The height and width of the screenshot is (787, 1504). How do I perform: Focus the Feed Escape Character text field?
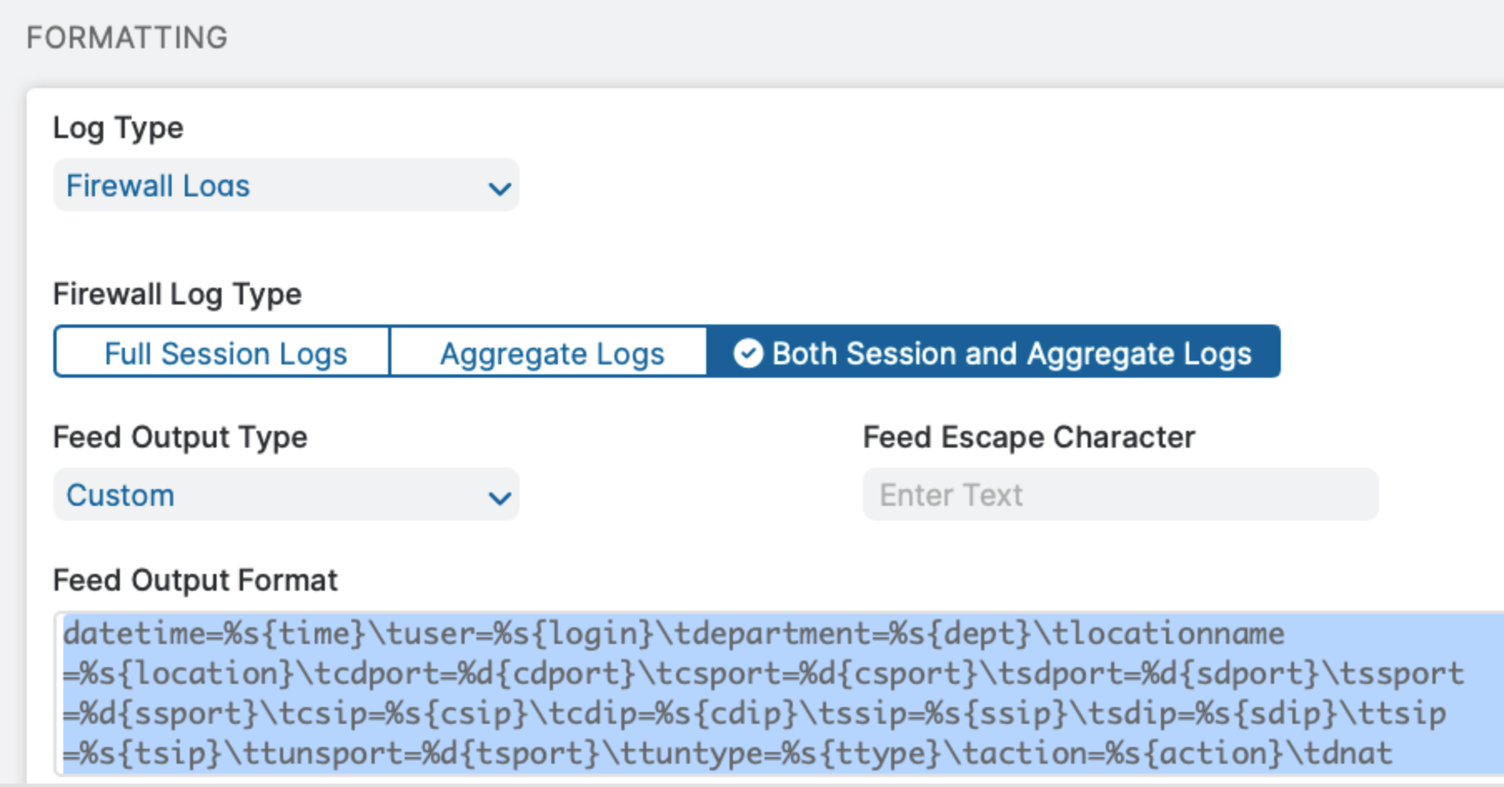(1120, 495)
